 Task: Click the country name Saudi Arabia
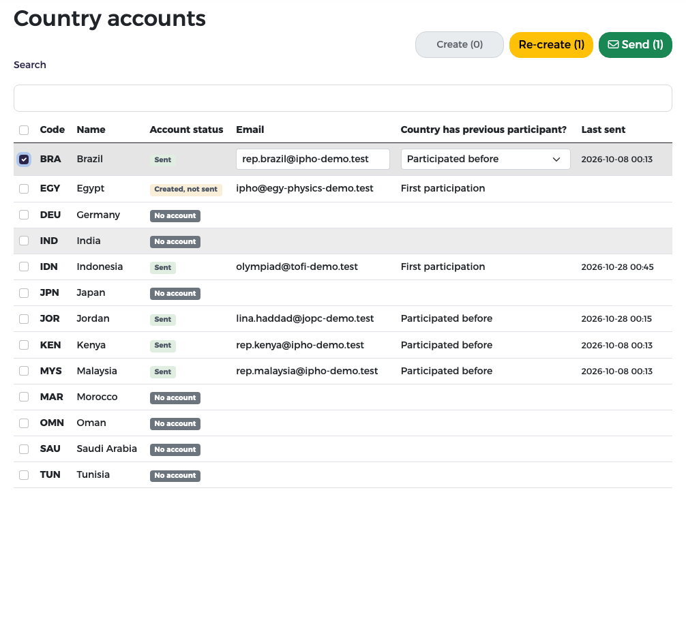pos(107,449)
